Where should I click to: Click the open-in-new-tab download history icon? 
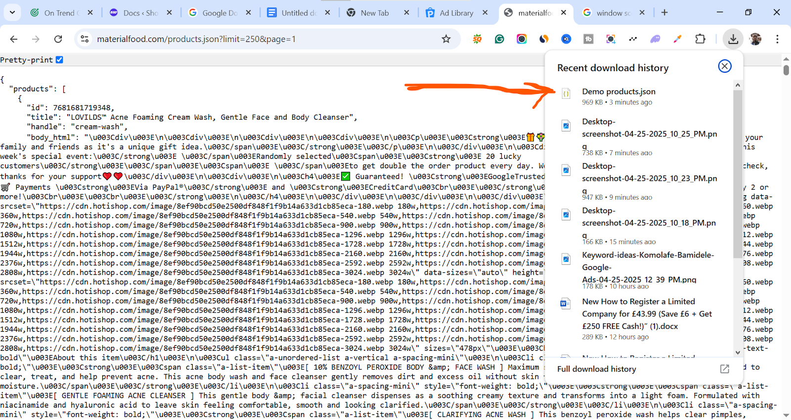725,369
